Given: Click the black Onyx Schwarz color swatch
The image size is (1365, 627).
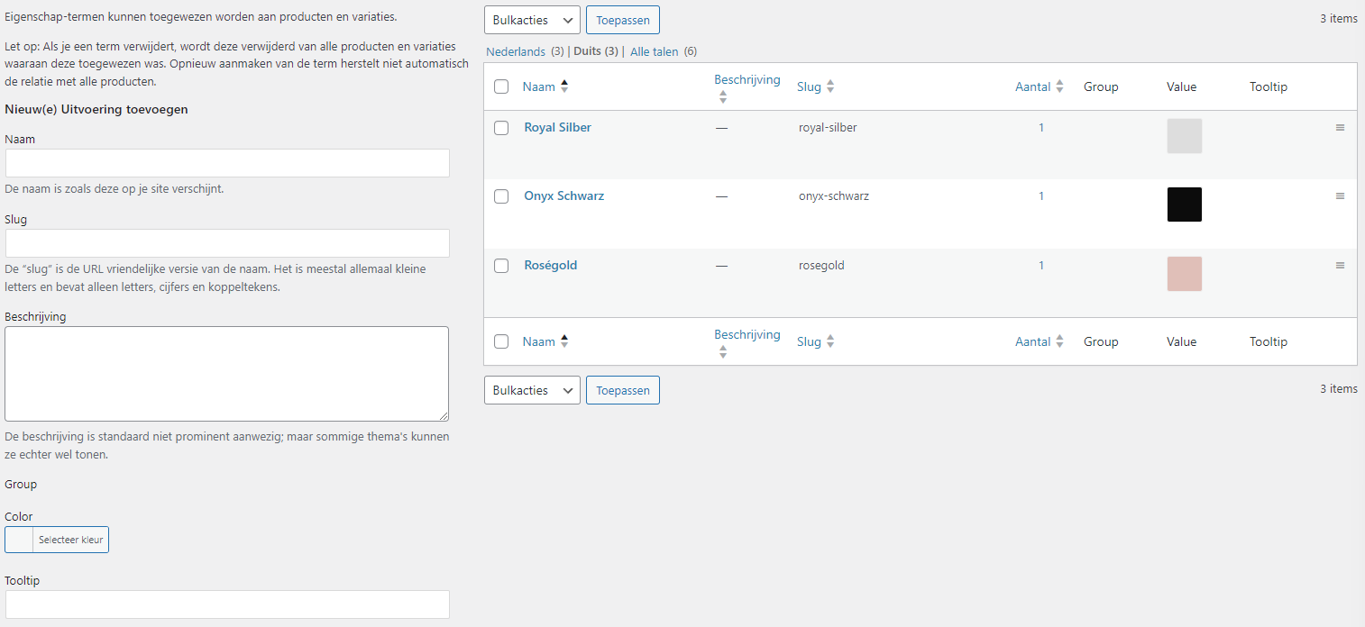Looking at the screenshot, I should point(1184,204).
